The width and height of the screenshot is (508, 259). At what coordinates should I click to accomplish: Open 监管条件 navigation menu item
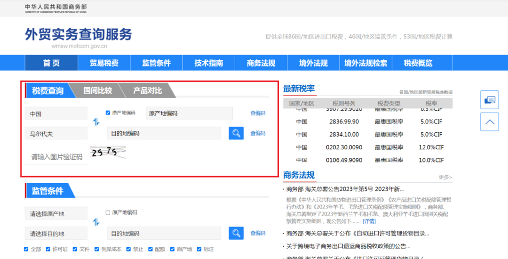157,63
